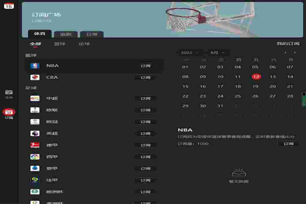Click the CBA league logo icon
Viewport: 306px width, 204px height.
tap(35, 77)
